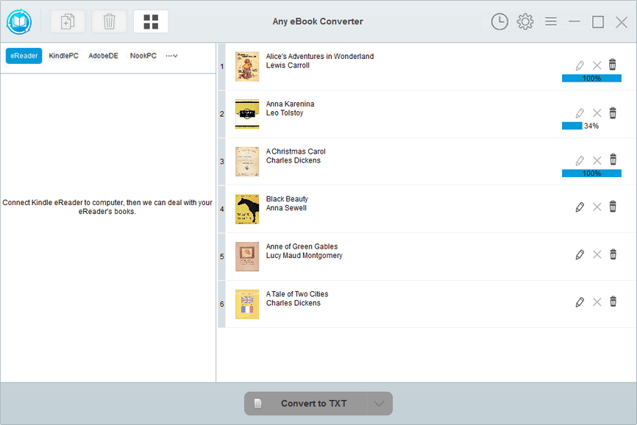Edit Anne of Green Gables metadata
Viewport: 637px width, 425px height.
580,254
